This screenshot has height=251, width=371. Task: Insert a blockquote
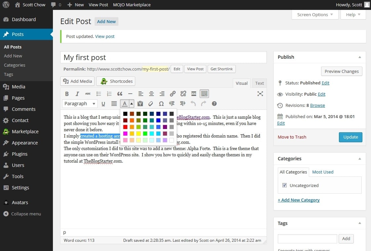pos(120,93)
